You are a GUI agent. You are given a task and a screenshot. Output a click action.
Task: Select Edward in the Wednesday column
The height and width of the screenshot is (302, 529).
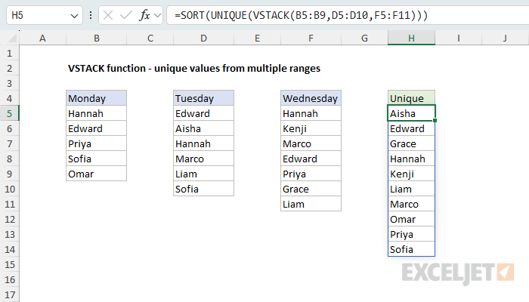(x=311, y=159)
